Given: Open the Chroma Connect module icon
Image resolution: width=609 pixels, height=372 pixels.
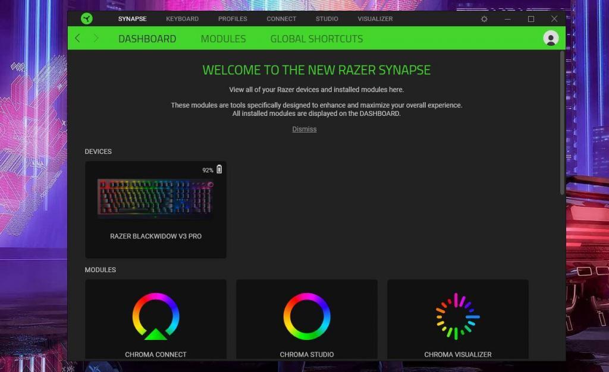Looking at the screenshot, I should click(156, 316).
